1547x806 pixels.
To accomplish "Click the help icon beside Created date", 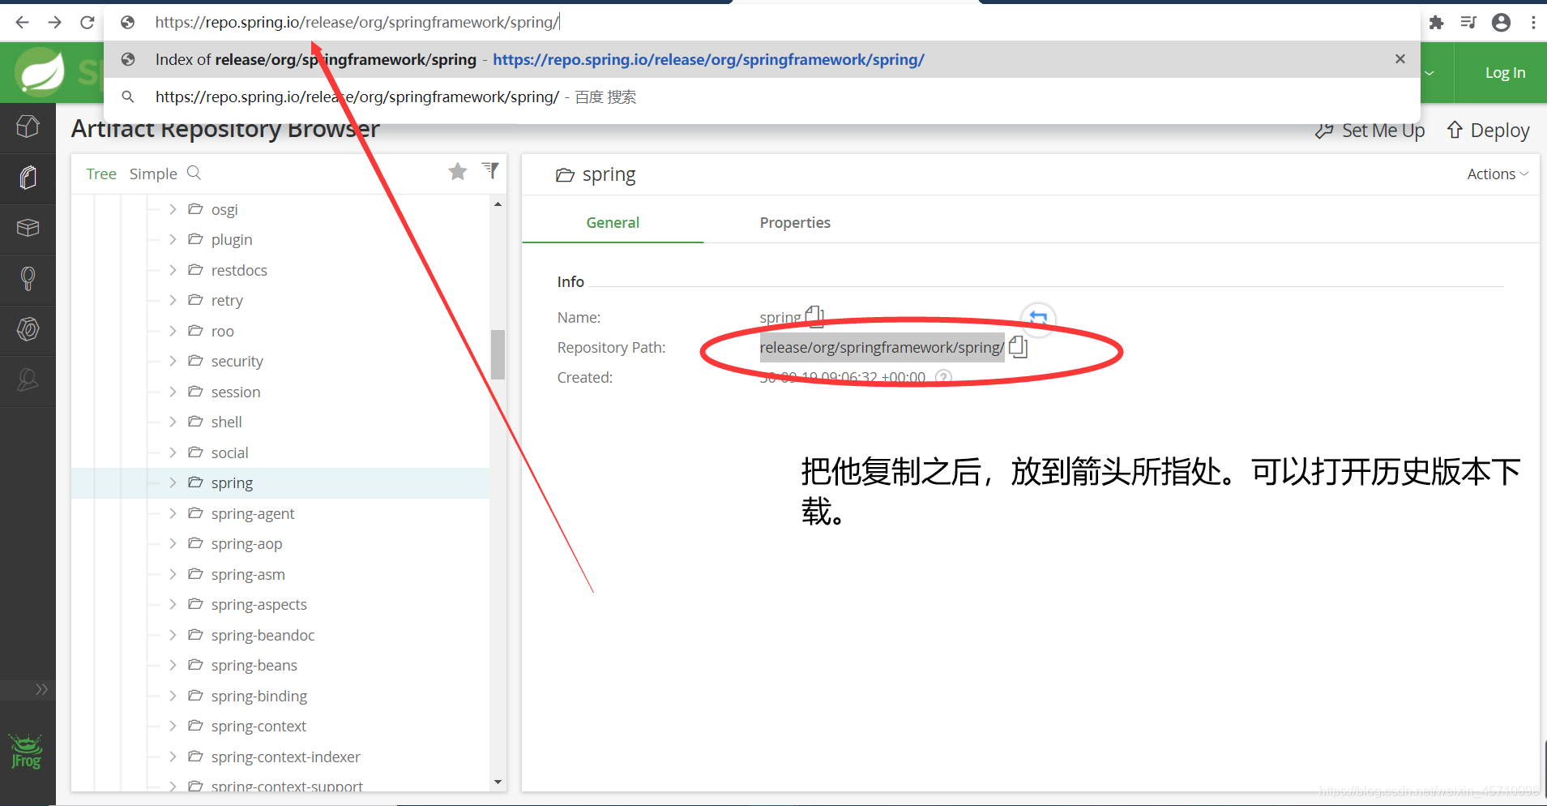I will click(x=943, y=377).
